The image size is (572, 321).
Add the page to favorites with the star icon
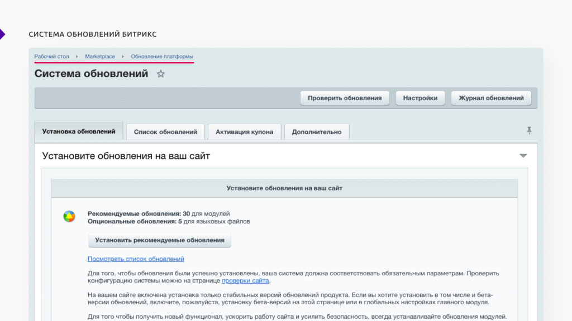click(x=160, y=74)
